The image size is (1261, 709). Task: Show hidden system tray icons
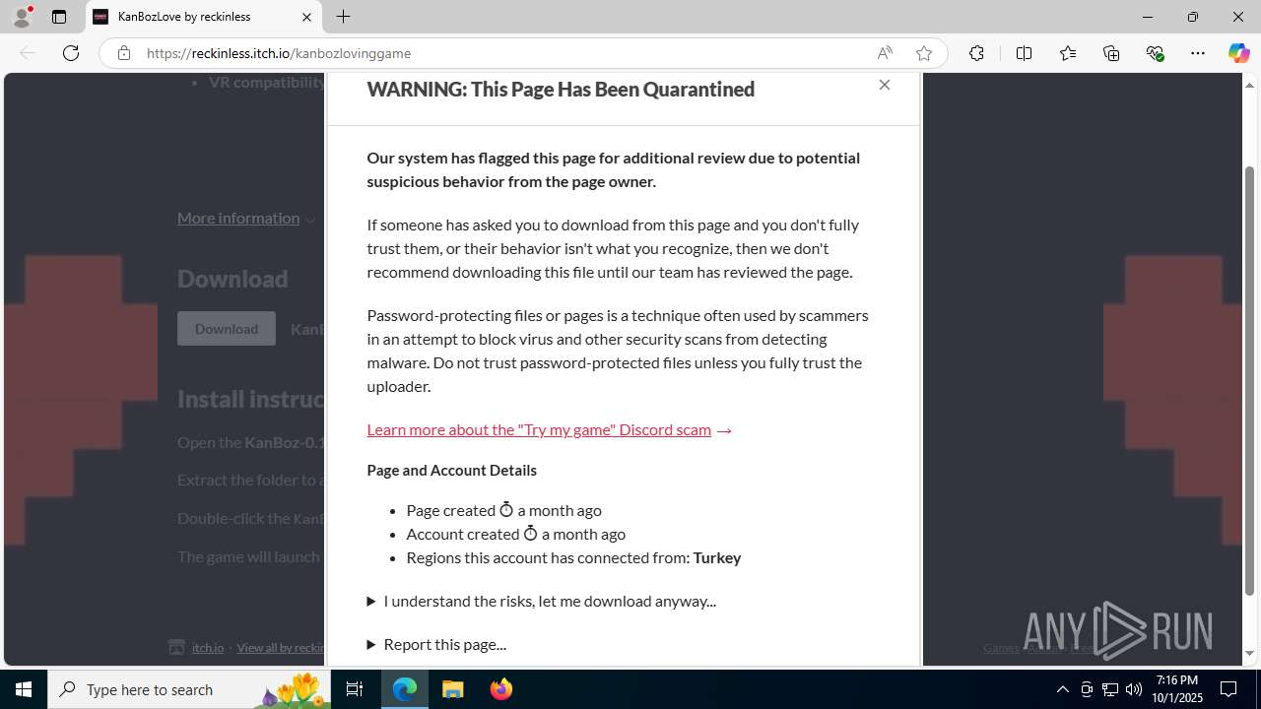(1062, 689)
